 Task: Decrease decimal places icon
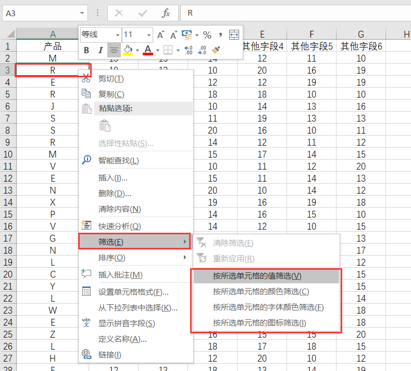202,50
